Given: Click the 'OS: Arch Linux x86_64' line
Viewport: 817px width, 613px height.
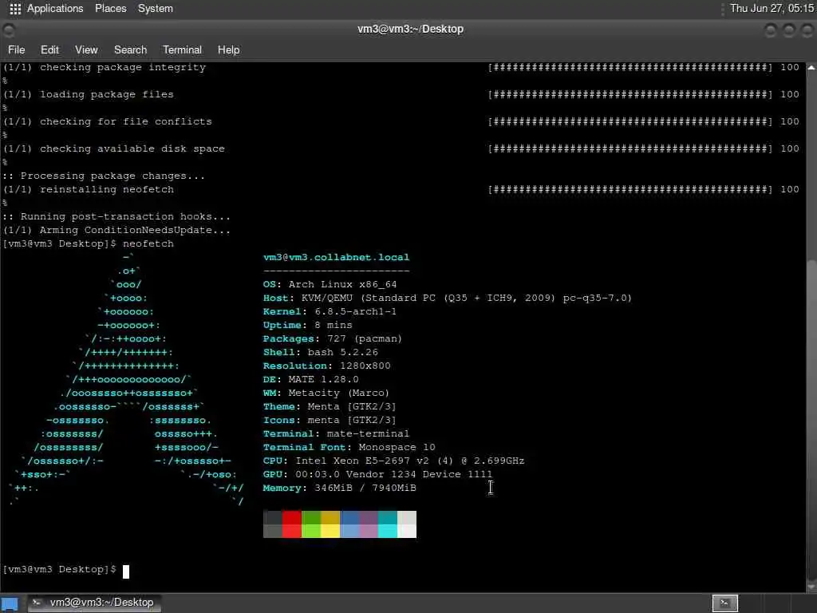Looking at the screenshot, I should tap(330, 285).
